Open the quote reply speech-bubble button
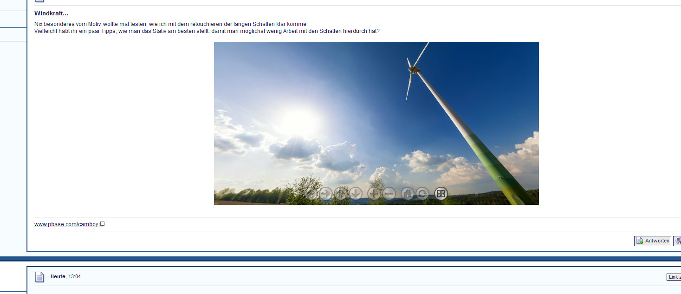681x294 pixels. pyautogui.click(x=678, y=241)
